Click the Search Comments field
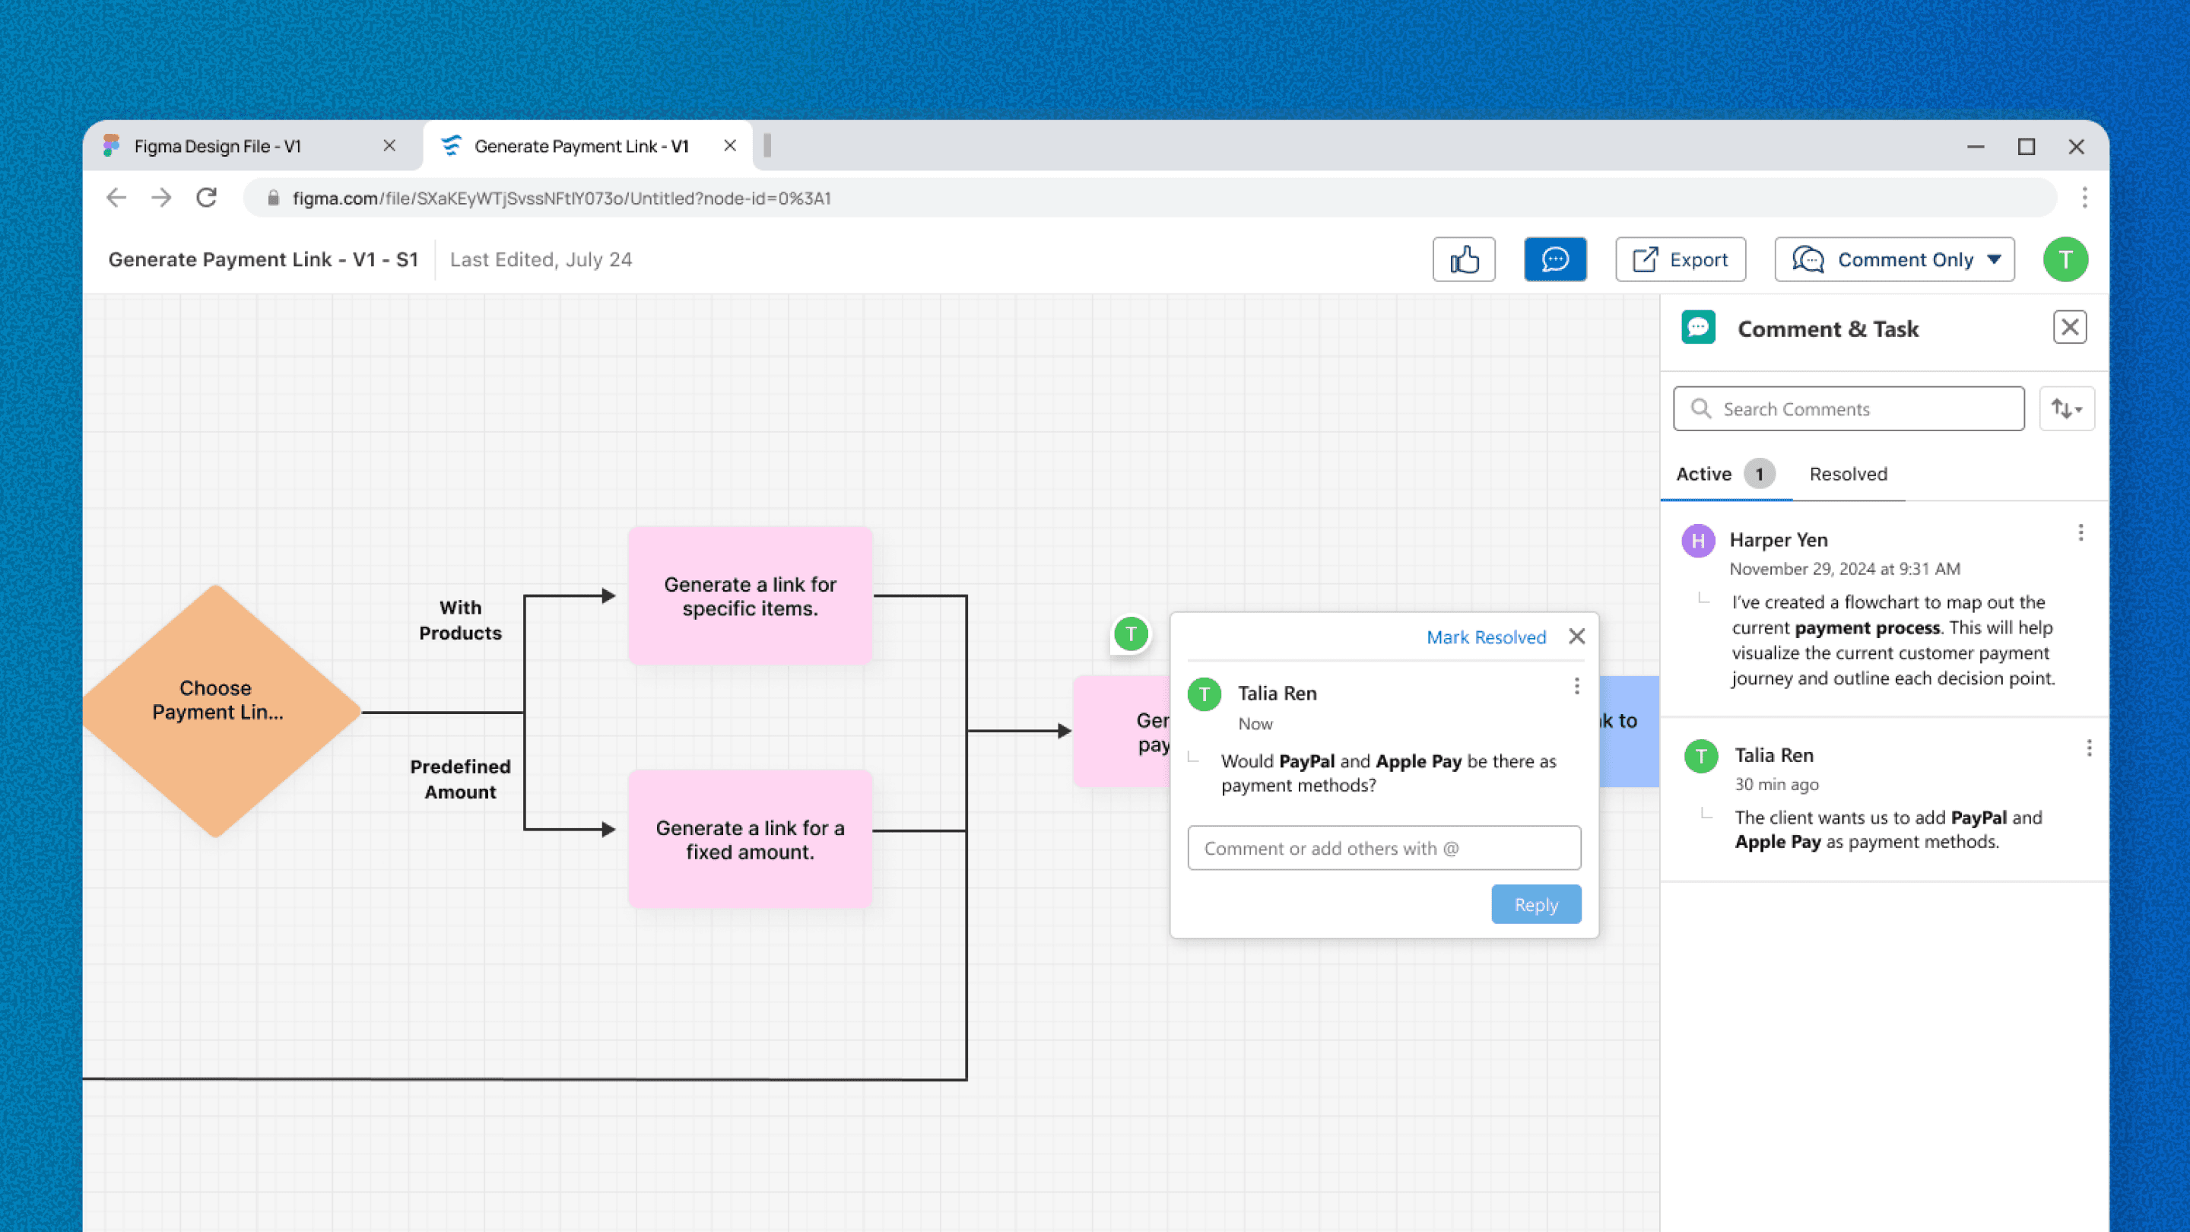 click(x=1849, y=409)
